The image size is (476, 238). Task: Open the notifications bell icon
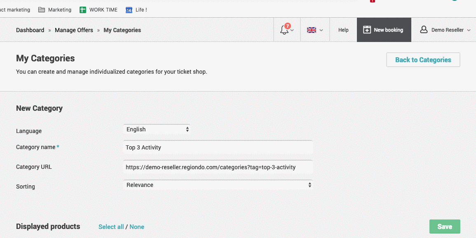(284, 30)
